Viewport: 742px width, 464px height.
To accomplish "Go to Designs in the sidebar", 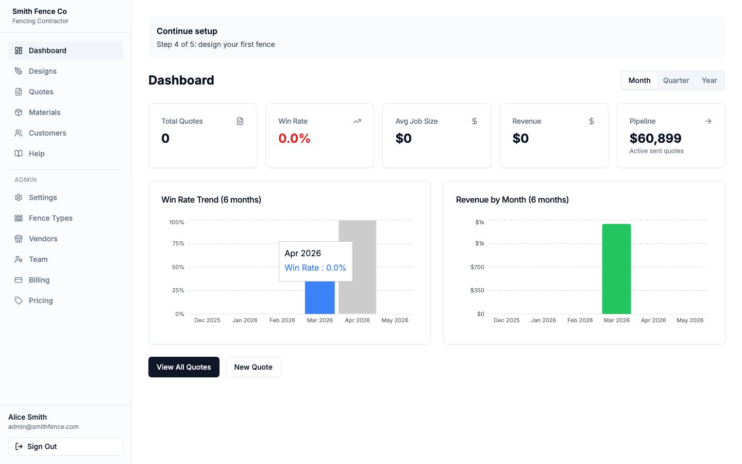I will [x=65, y=71].
